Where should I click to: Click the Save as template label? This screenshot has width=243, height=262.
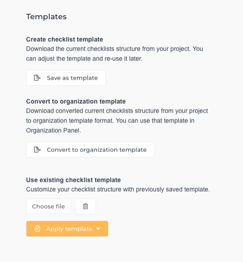click(x=72, y=78)
